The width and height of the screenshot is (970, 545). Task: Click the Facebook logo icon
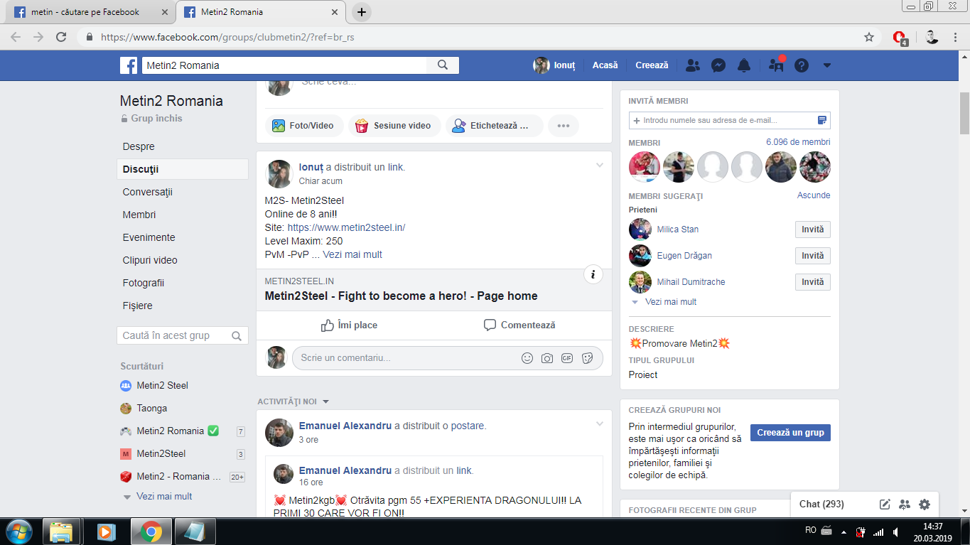(129, 65)
